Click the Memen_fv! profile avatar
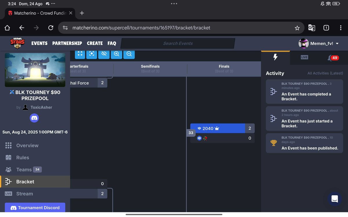 [x=304, y=43]
